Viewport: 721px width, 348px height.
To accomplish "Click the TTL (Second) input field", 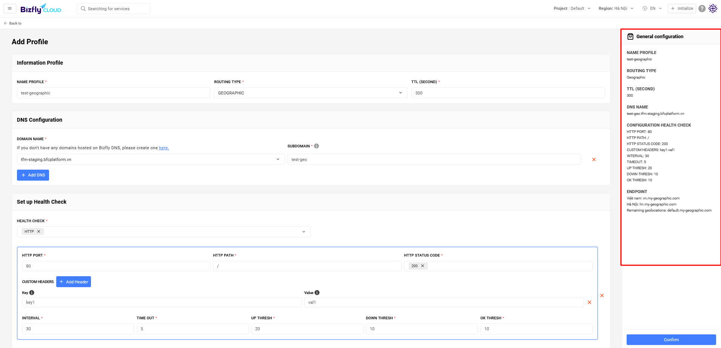I will (x=508, y=93).
